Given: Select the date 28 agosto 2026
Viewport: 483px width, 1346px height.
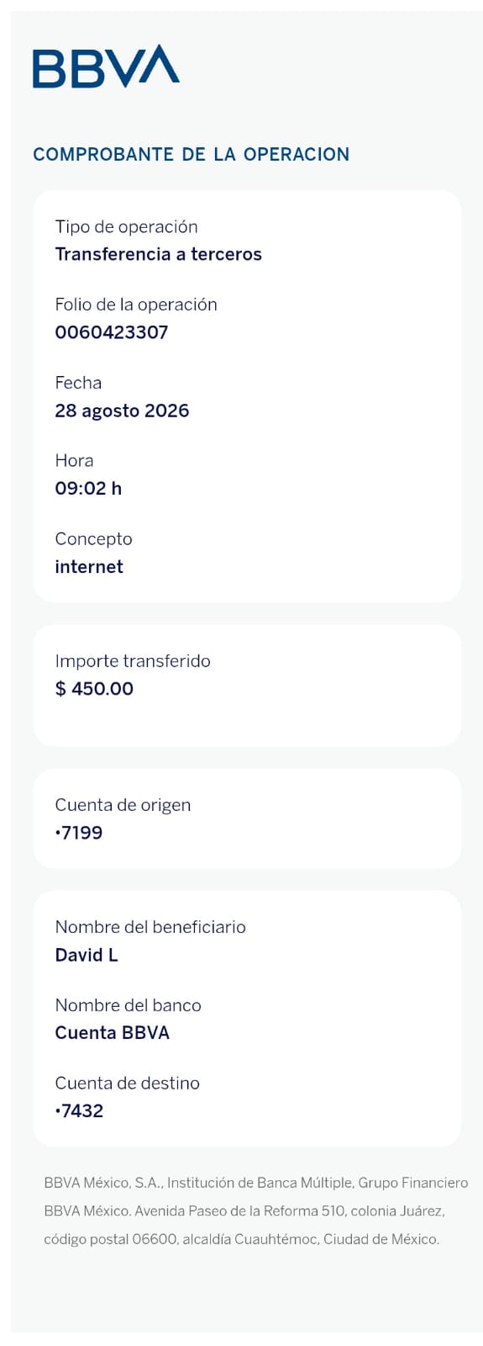Looking at the screenshot, I should point(122,411).
